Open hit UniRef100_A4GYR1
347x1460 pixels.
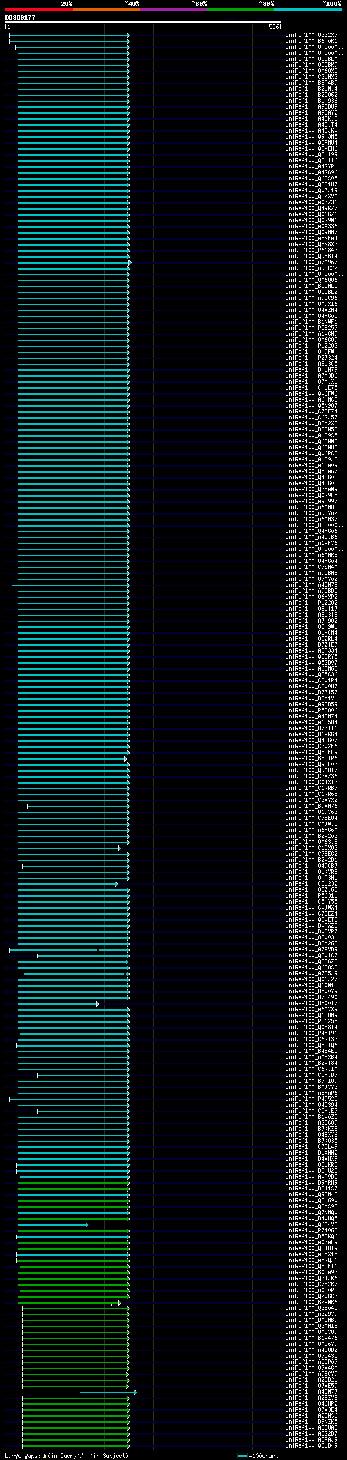click(311, 167)
